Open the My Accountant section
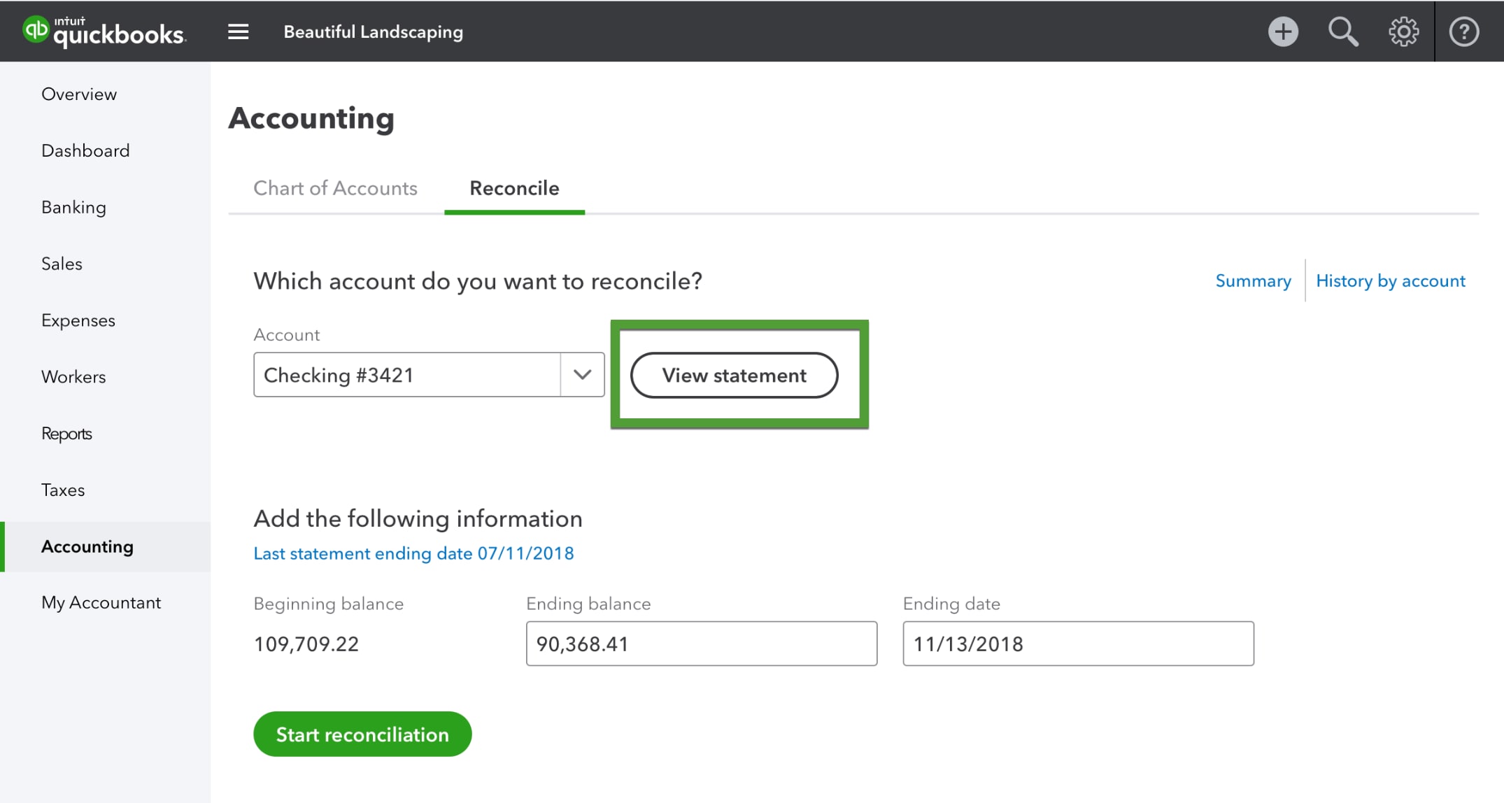 [x=102, y=602]
